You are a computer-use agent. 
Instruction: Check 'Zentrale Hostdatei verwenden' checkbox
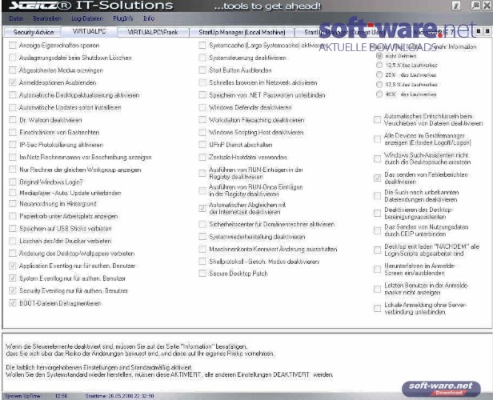[202, 157]
